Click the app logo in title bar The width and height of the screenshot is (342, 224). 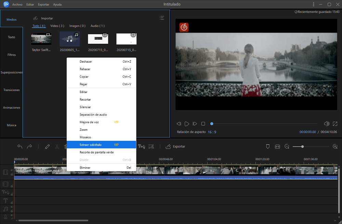click(x=6, y=4)
